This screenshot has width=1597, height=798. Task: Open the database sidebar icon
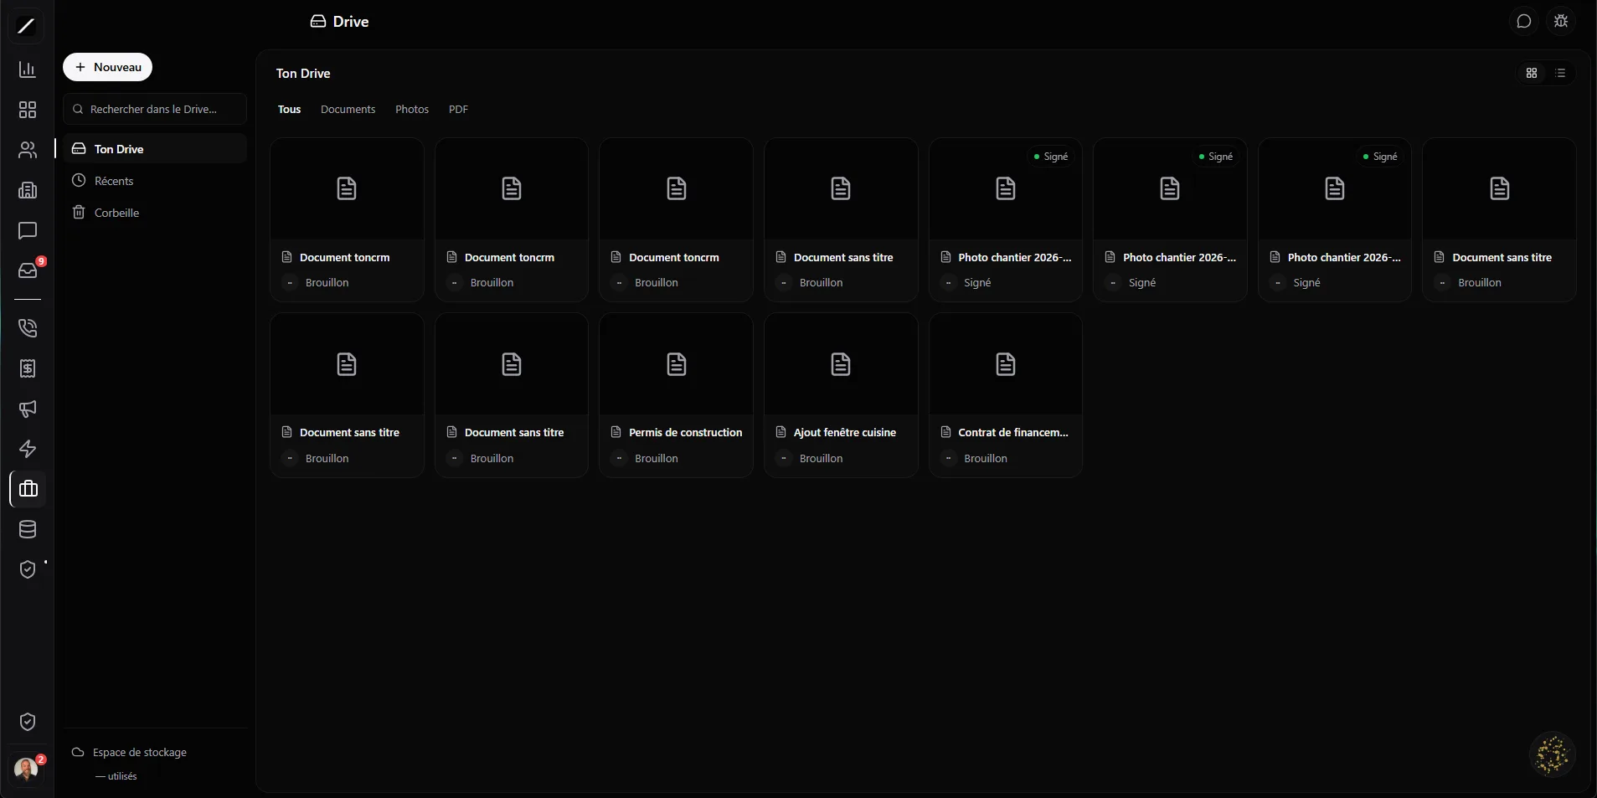[28, 529]
